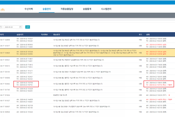Click the 10시 17분 울산 message text

(78, 90)
